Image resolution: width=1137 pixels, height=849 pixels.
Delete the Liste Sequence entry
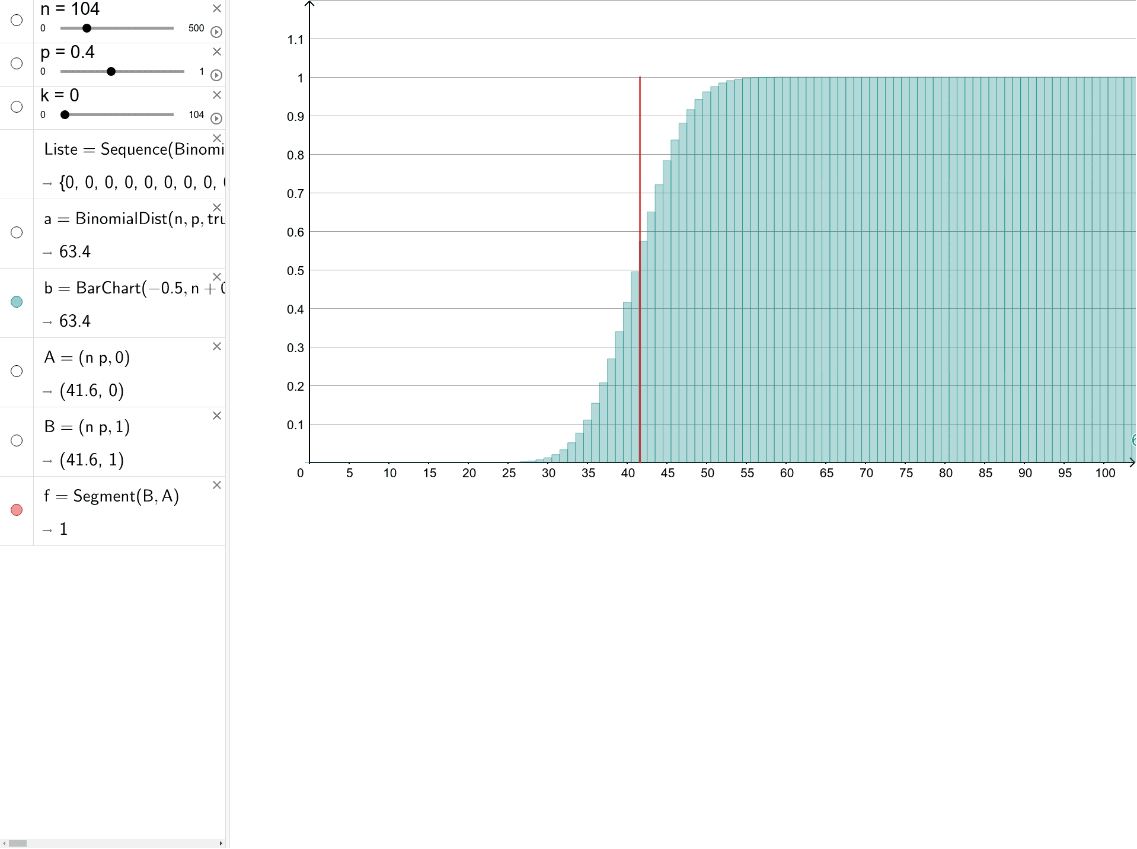pos(217,138)
